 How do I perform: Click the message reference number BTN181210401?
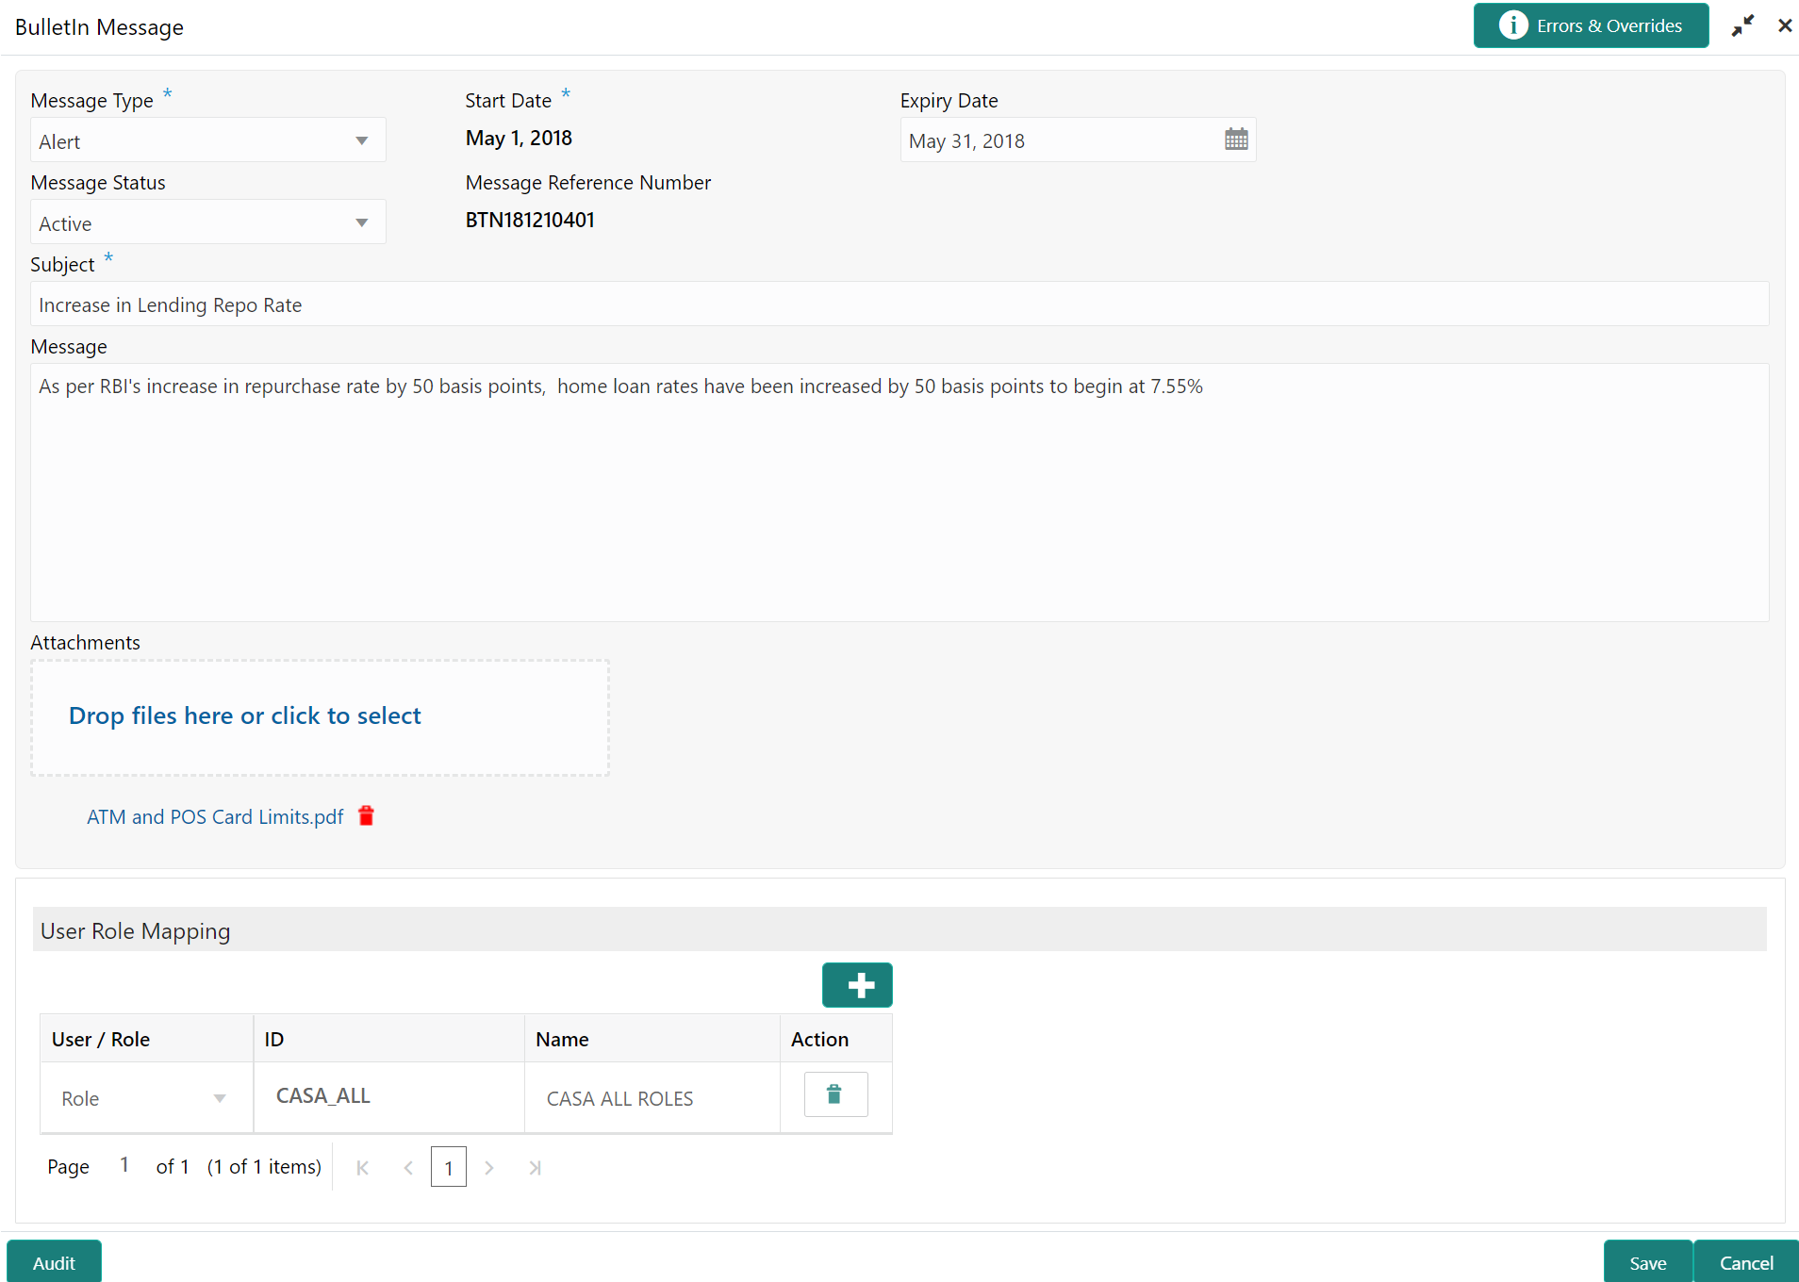[530, 220]
